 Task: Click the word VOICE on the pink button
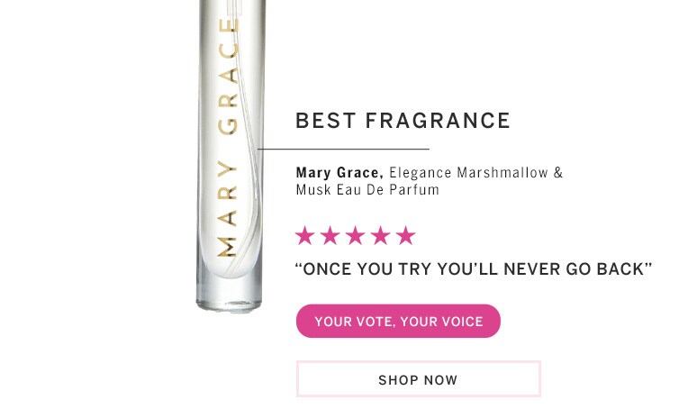click(x=463, y=322)
